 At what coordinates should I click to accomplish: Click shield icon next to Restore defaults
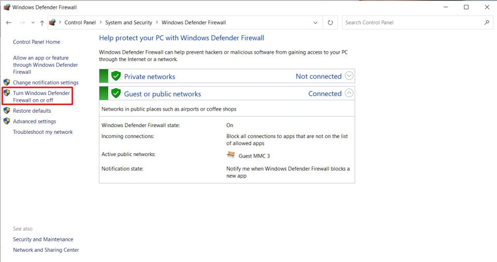tap(7, 111)
